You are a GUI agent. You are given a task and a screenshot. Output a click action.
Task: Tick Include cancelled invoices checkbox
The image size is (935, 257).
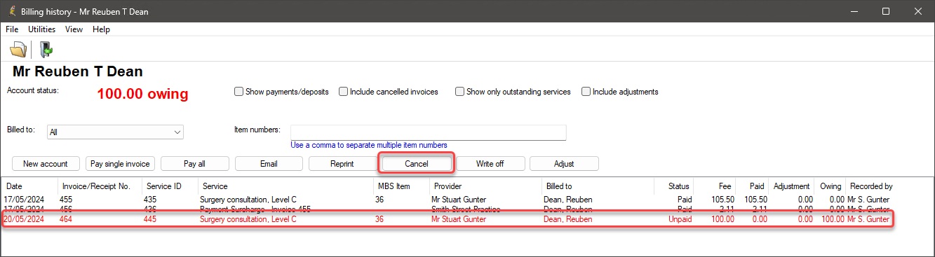click(344, 92)
